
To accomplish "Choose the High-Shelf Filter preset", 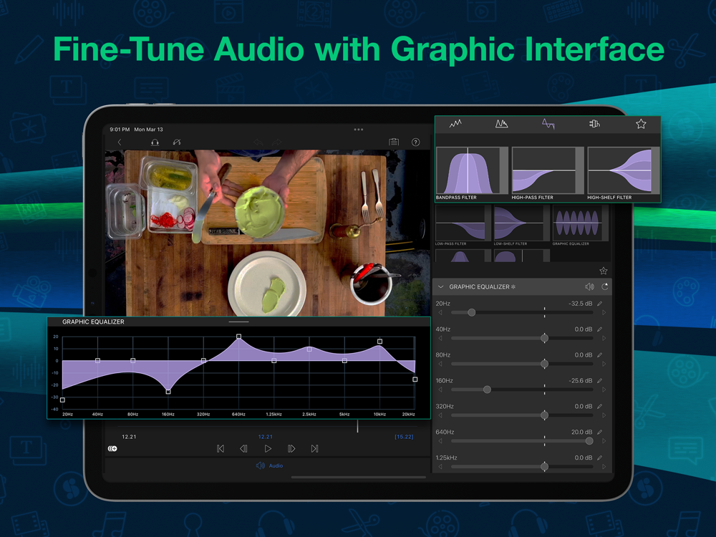I will tap(624, 173).
